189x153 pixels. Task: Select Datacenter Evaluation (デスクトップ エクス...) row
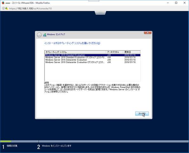93,62
